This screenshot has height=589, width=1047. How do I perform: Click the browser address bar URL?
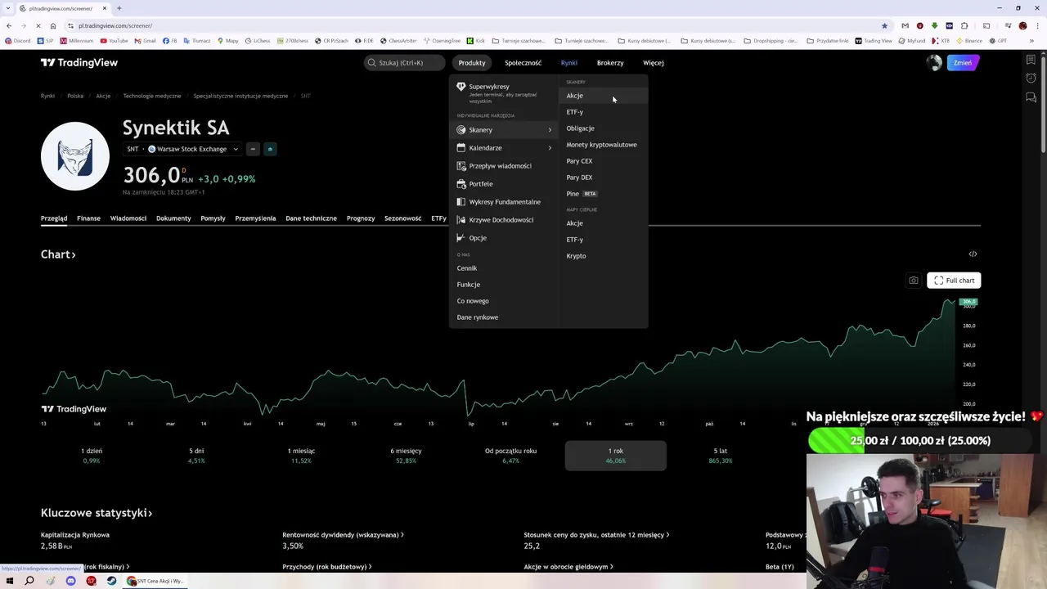(115, 25)
